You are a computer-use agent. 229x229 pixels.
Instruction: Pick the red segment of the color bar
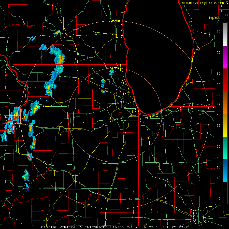coord(225,80)
